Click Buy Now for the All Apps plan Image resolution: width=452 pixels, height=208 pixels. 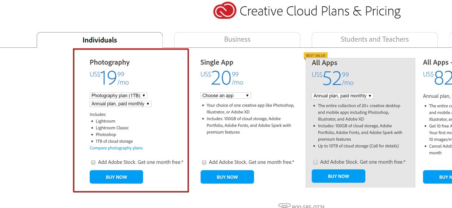pyautogui.click(x=338, y=176)
